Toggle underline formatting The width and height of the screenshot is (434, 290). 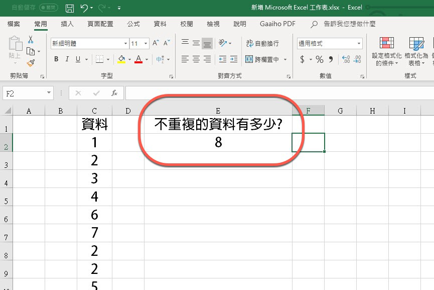pyautogui.click(x=78, y=59)
